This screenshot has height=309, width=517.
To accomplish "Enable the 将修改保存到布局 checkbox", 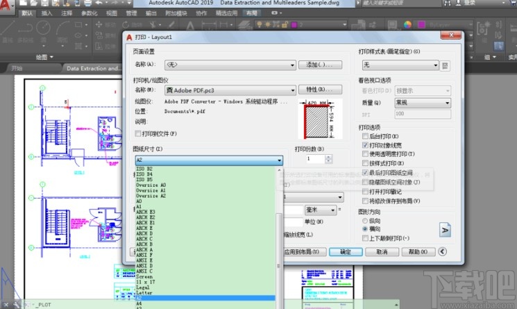I will [365, 201].
